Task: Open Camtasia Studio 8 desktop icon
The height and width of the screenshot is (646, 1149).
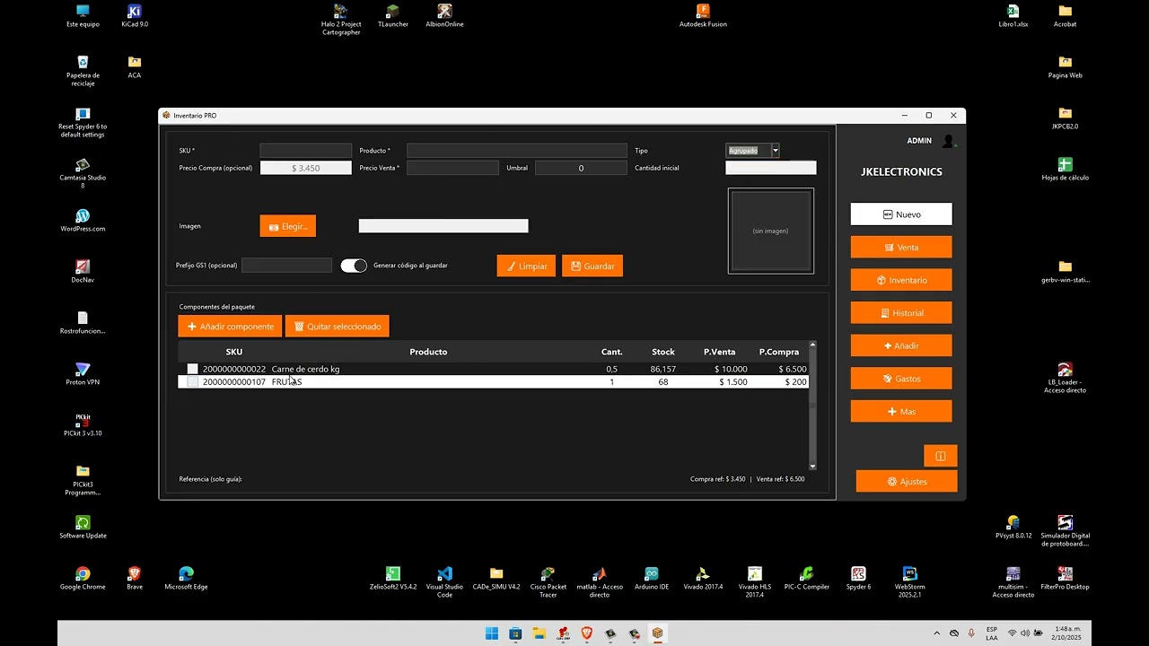Action: pos(83,172)
